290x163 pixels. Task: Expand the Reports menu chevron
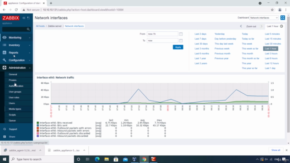(x=29, y=53)
